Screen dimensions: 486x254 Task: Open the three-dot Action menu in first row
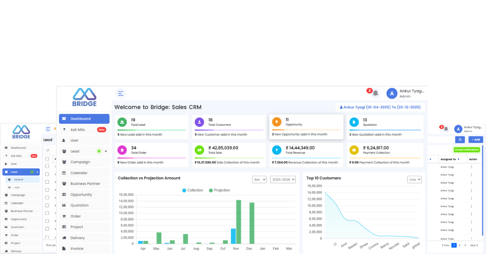point(471,167)
